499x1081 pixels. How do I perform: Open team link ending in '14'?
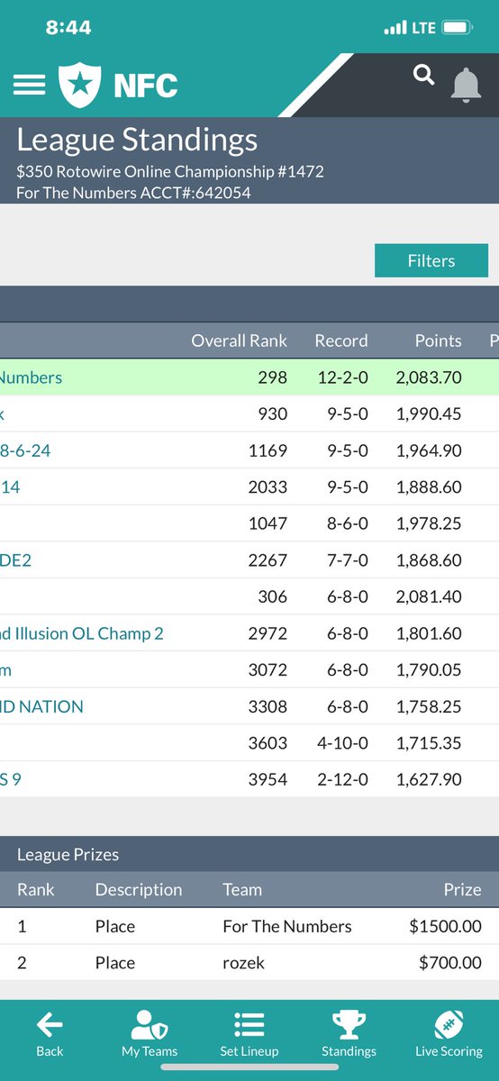10,487
